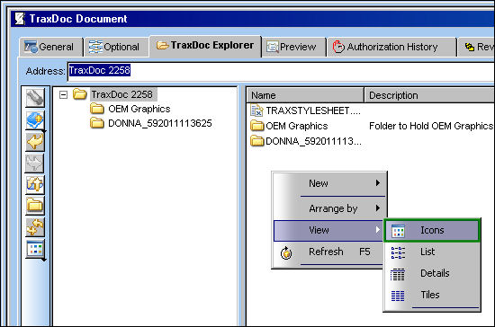This screenshot has height=327, width=495.
Task: Select the TRAXSTYLESHEET.... file name
Action: click(x=313, y=110)
